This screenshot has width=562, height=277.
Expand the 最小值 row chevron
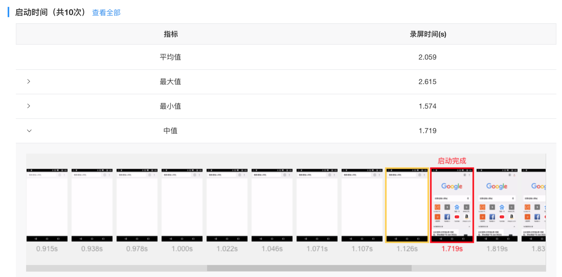[29, 106]
